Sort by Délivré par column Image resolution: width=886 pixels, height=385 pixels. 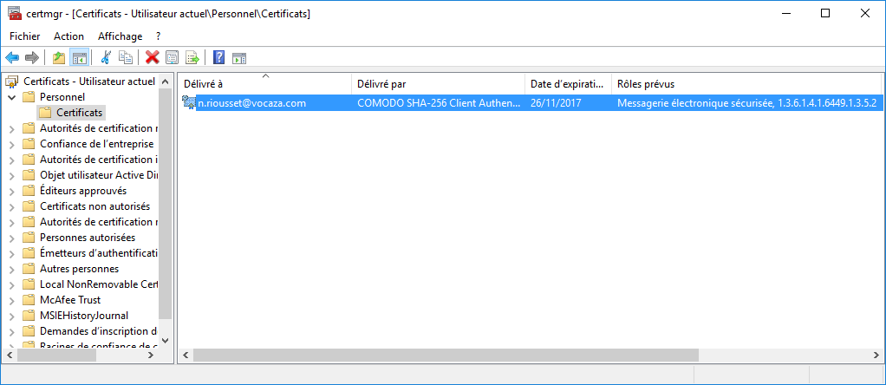point(438,84)
